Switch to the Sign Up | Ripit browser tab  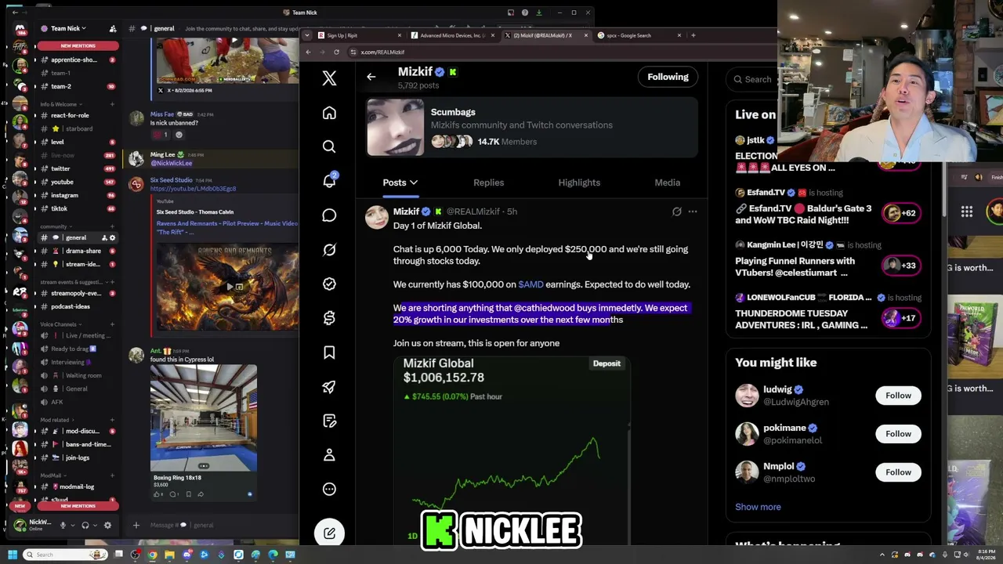click(360, 35)
